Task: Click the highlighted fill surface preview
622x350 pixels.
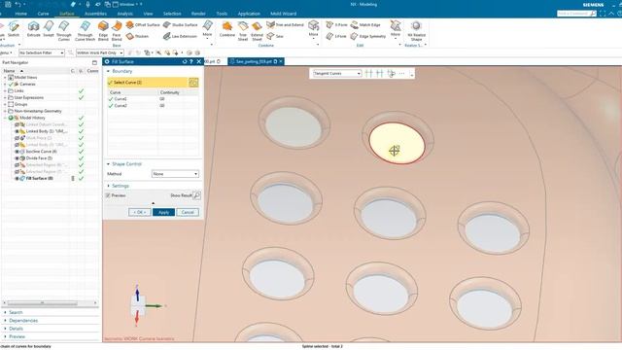Action: point(397,143)
